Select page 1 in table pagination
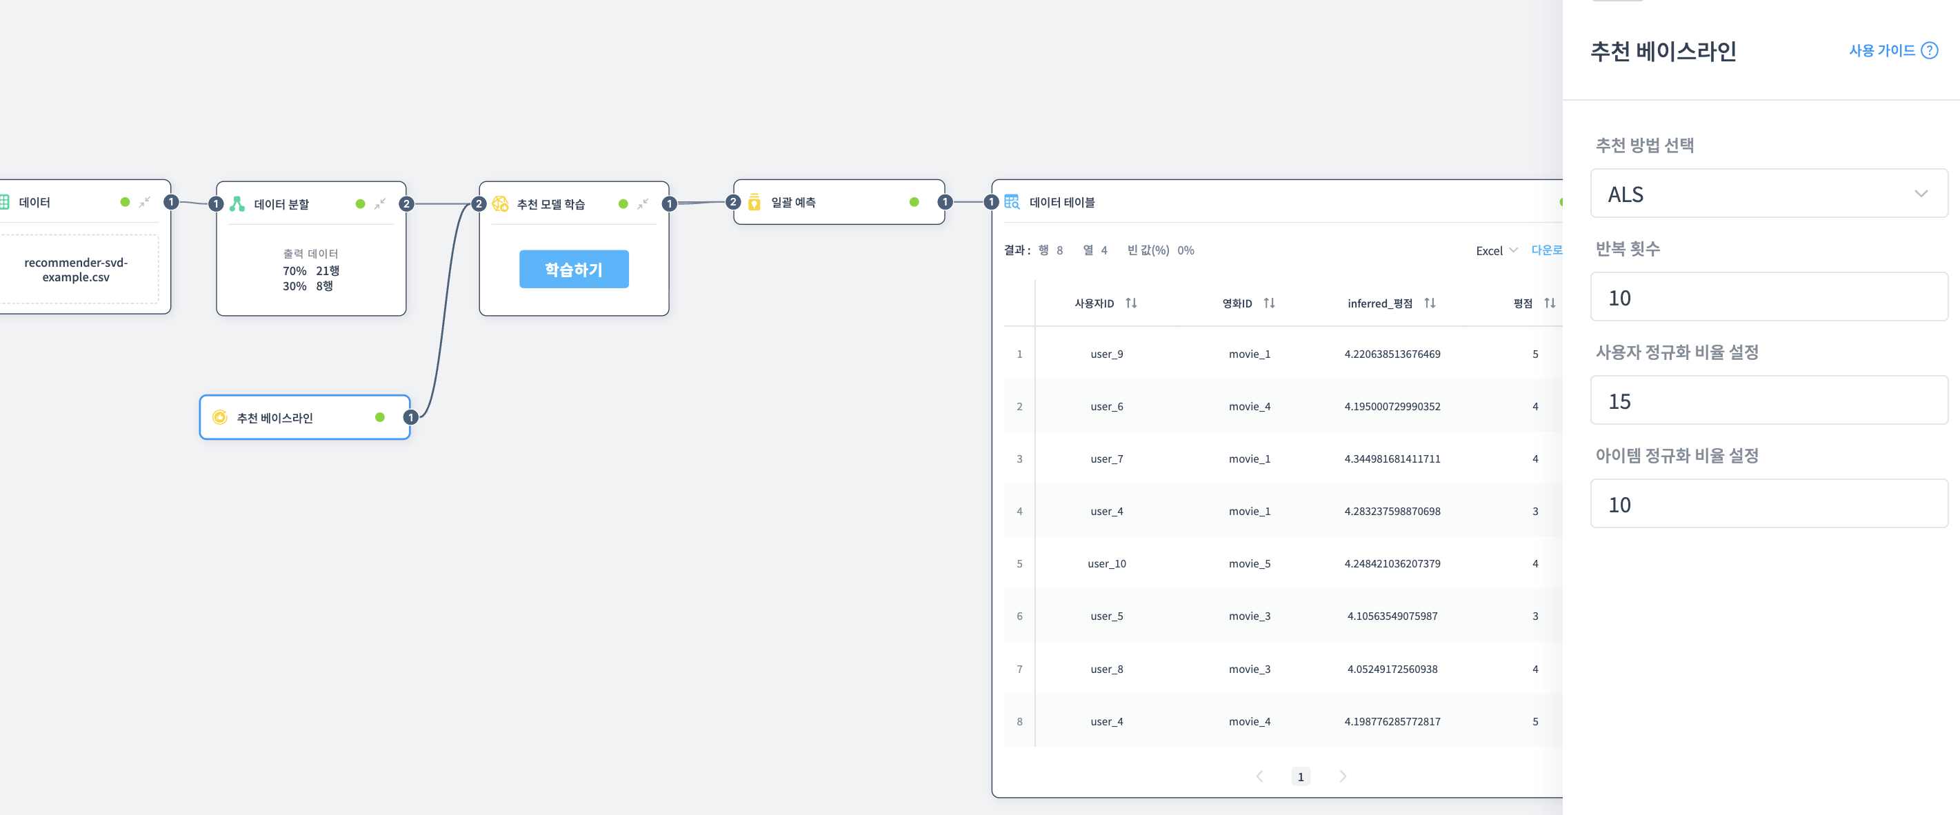The image size is (1960, 815). click(1300, 776)
